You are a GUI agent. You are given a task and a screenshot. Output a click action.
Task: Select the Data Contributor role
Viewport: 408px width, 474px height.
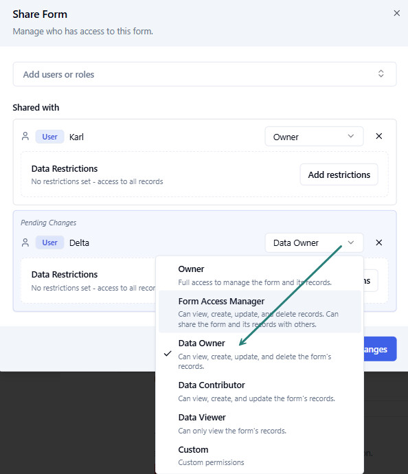(x=260, y=391)
